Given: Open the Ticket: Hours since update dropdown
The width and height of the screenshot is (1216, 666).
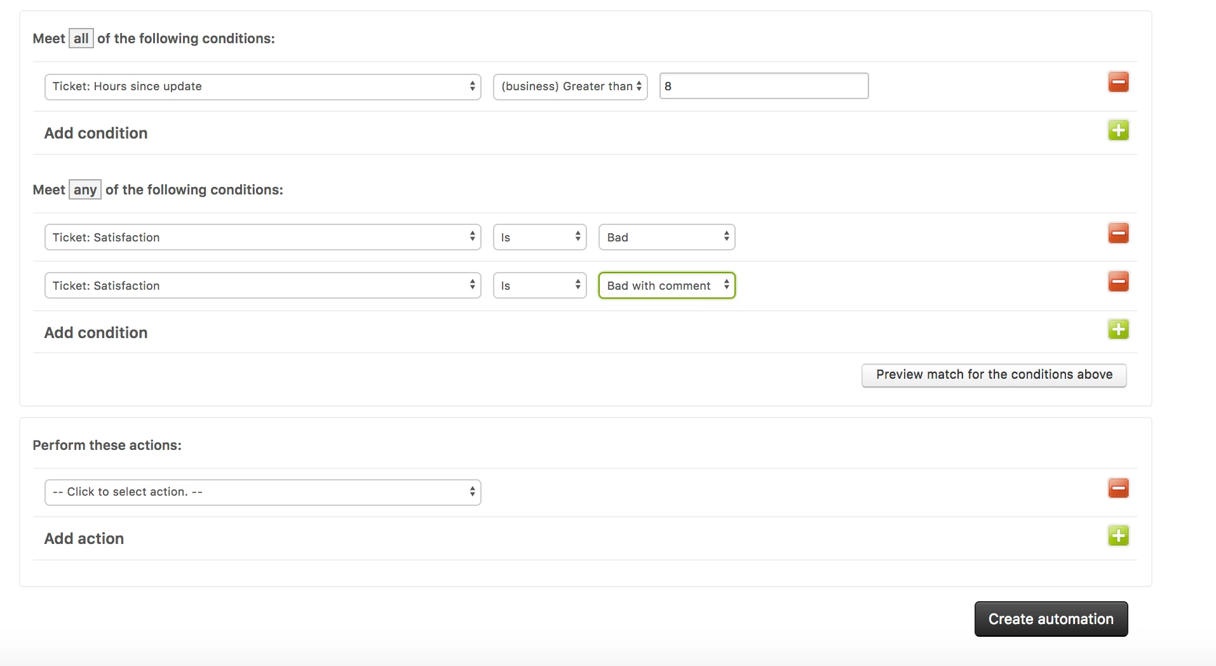Looking at the screenshot, I should 262,86.
